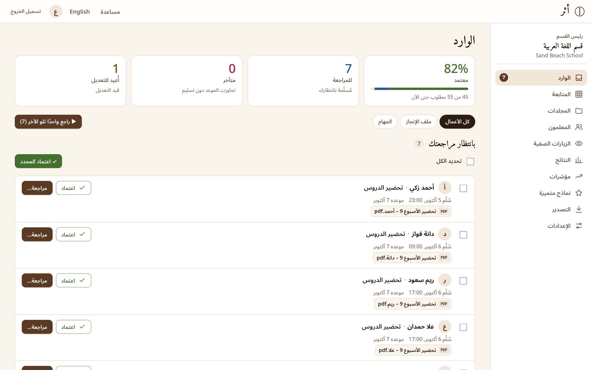Select checkbox for دانة فواز submission
The width and height of the screenshot is (592, 370).
[x=463, y=235]
